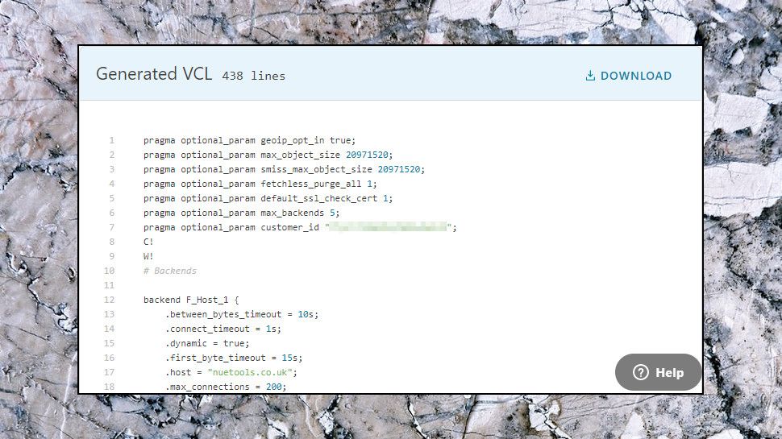Click line number 1 in gutter

(x=111, y=140)
